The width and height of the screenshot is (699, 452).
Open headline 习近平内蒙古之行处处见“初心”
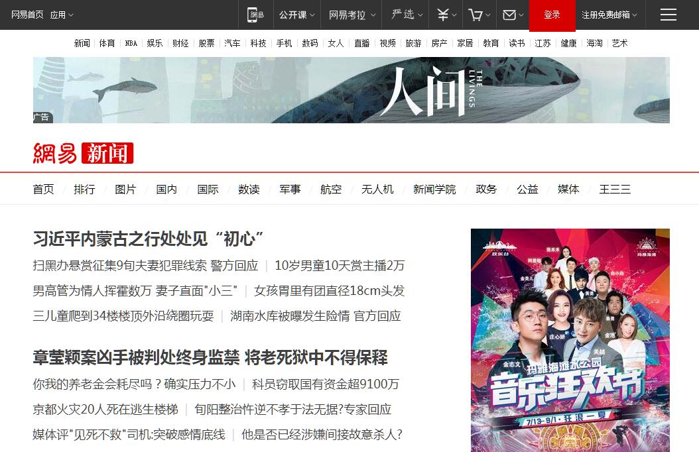149,239
